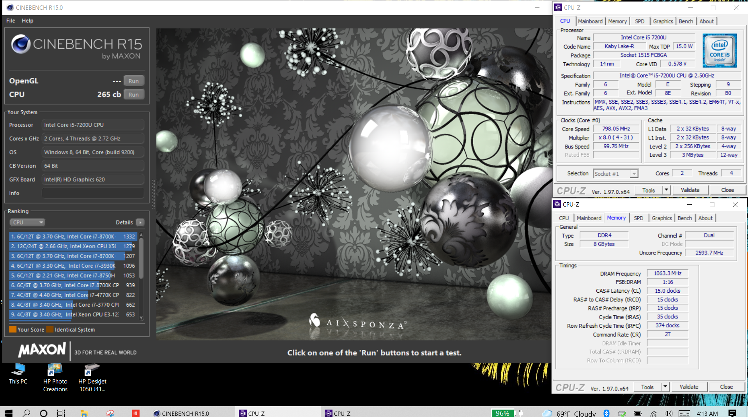Open the Help menu in Cinebench
The height and width of the screenshot is (417, 748).
(x=27, y=21)
